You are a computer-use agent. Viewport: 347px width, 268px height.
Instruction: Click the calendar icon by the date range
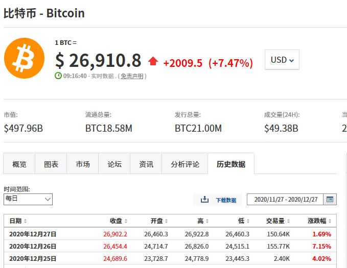(330, 200)
